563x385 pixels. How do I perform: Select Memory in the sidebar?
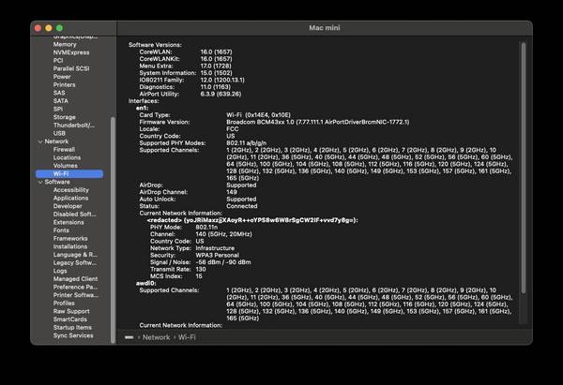click(x=65, y=44)
